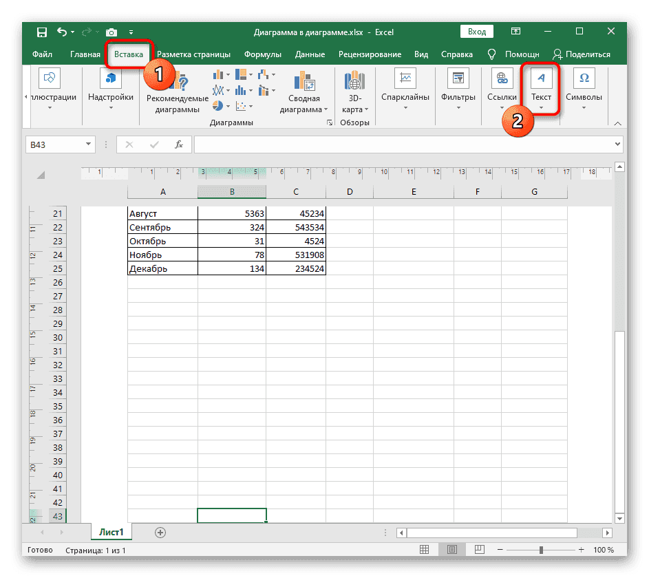Expand the formula bar chevron
Image resolution: width=649 pixels, height=578 pixels.
pyautogui.click(x=617, y=144)
